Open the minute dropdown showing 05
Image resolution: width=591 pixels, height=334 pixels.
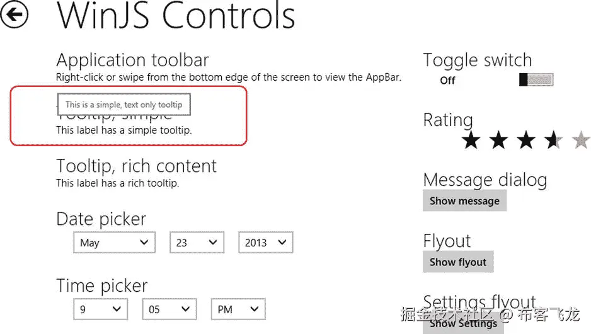pyautogui.click(x=169, y=309)
